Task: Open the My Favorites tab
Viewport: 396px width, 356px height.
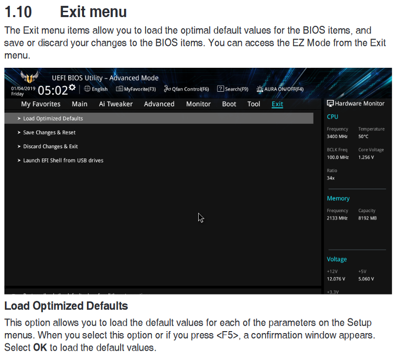Action: [x=41, y=104]
